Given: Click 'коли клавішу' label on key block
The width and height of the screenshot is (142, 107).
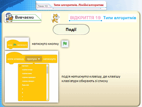Looking at the screenshot, I should tap(16, 59).
